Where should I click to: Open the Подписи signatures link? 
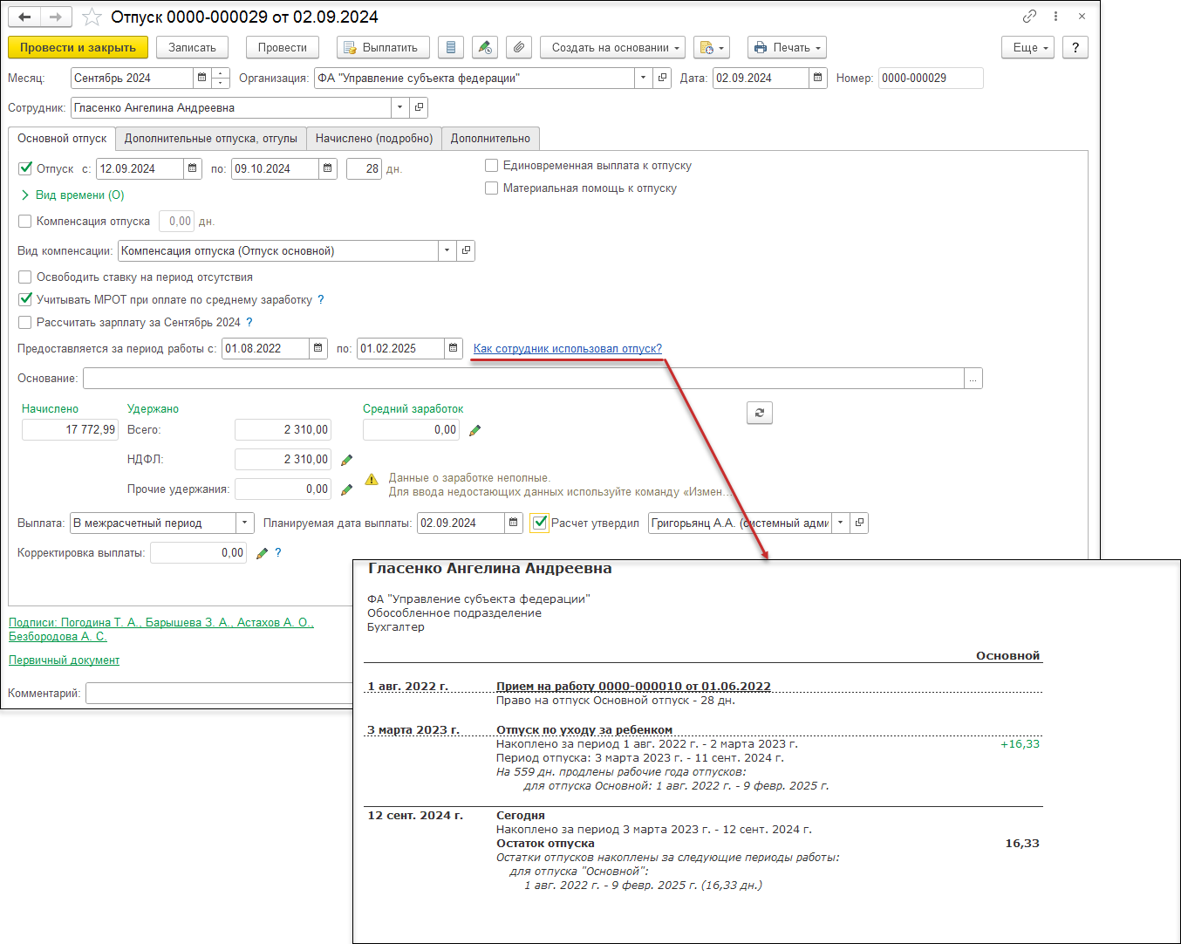(161, 629)
